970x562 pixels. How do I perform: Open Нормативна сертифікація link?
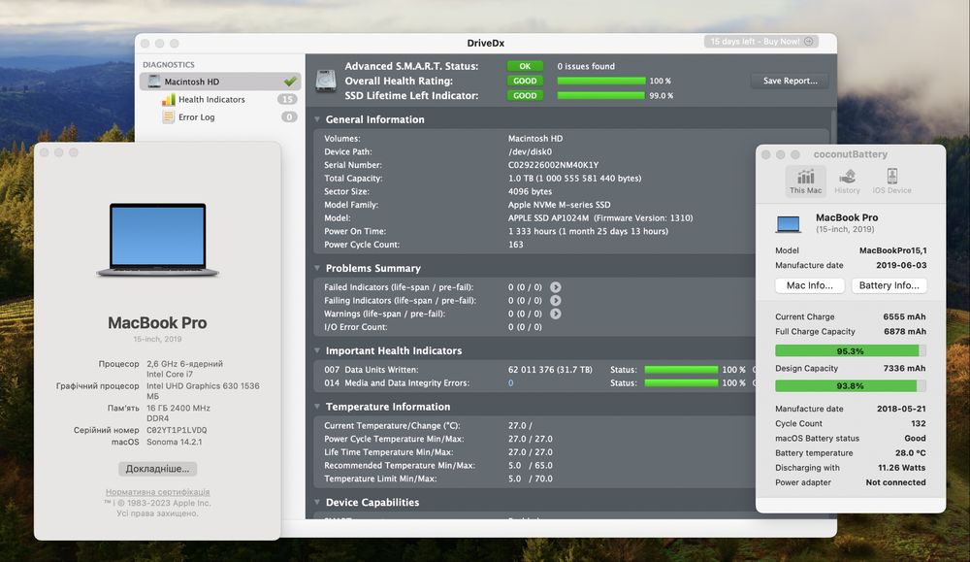tap(158, 492)
